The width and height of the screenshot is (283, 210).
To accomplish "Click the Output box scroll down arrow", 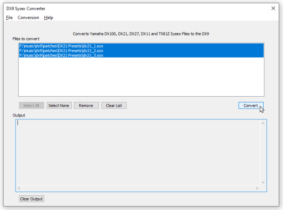I will [x=263, y=183].
